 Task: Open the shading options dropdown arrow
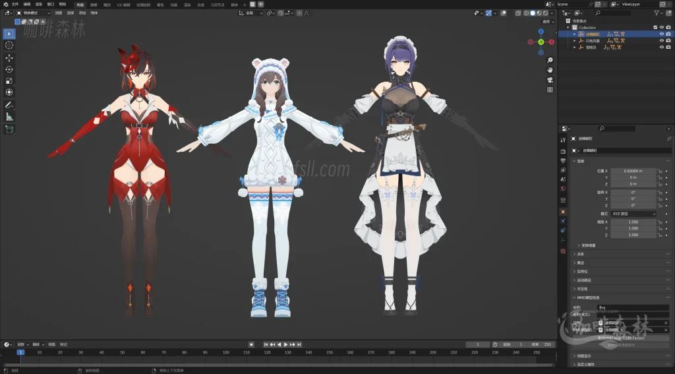pos(552,13)
